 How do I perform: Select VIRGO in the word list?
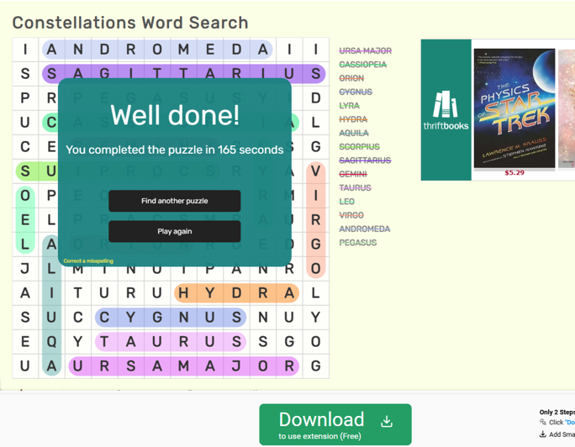(351, 215)
